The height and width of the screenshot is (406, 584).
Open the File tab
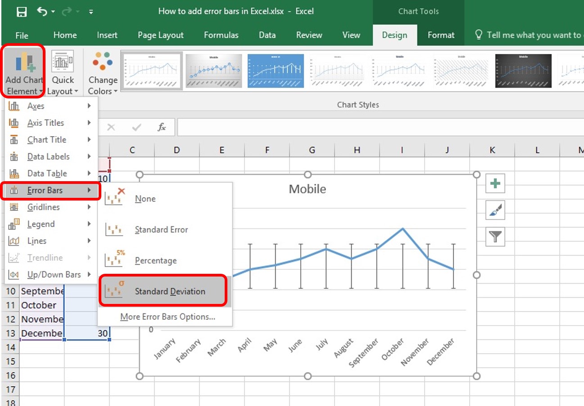(22, 35)
